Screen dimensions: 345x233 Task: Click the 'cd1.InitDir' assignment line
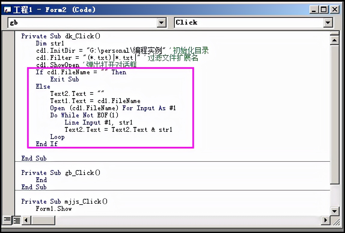122,51
